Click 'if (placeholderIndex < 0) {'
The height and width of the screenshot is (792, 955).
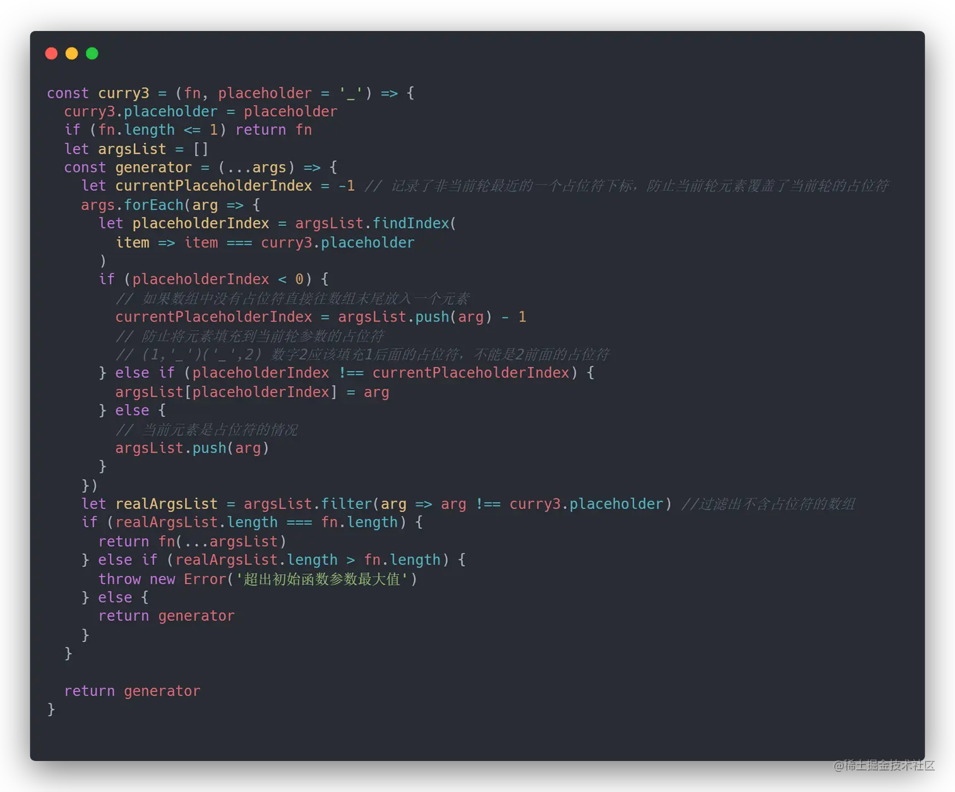coord(213,279)
